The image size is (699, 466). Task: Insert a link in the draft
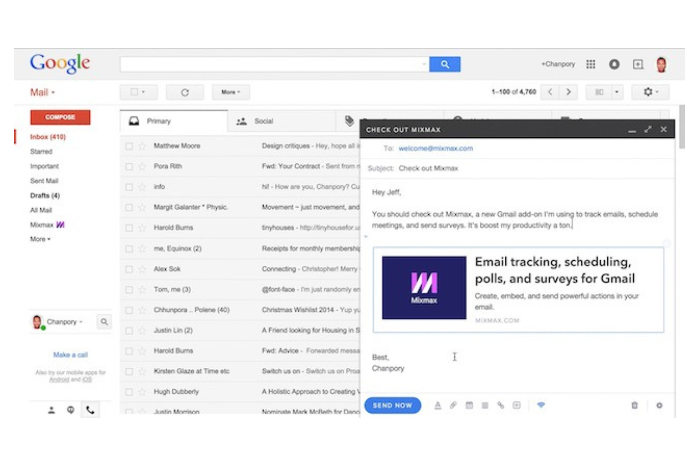click(501, 405)
